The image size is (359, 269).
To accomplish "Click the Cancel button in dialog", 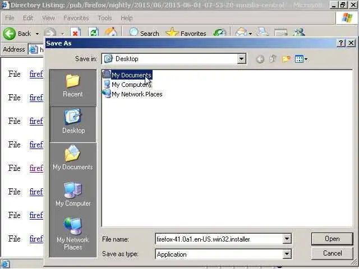I will 332,253.
